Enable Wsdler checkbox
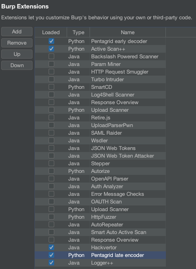The width and height of the screenshot is (196, 269). click(x=51, y=140)
